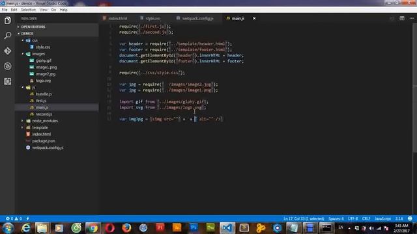Open Google Chrome from the taskbar

93,228
